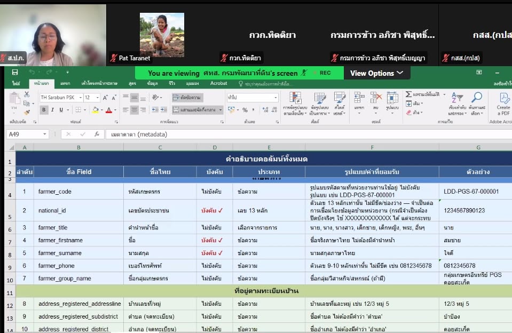Click the percent style icon
Screen dimensions: 512x333
point(245,110)
